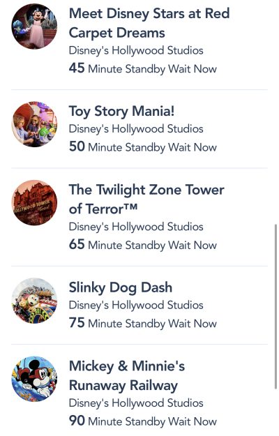Open the Red Carpet Dreams circular thumbnail

pos(34,27)
